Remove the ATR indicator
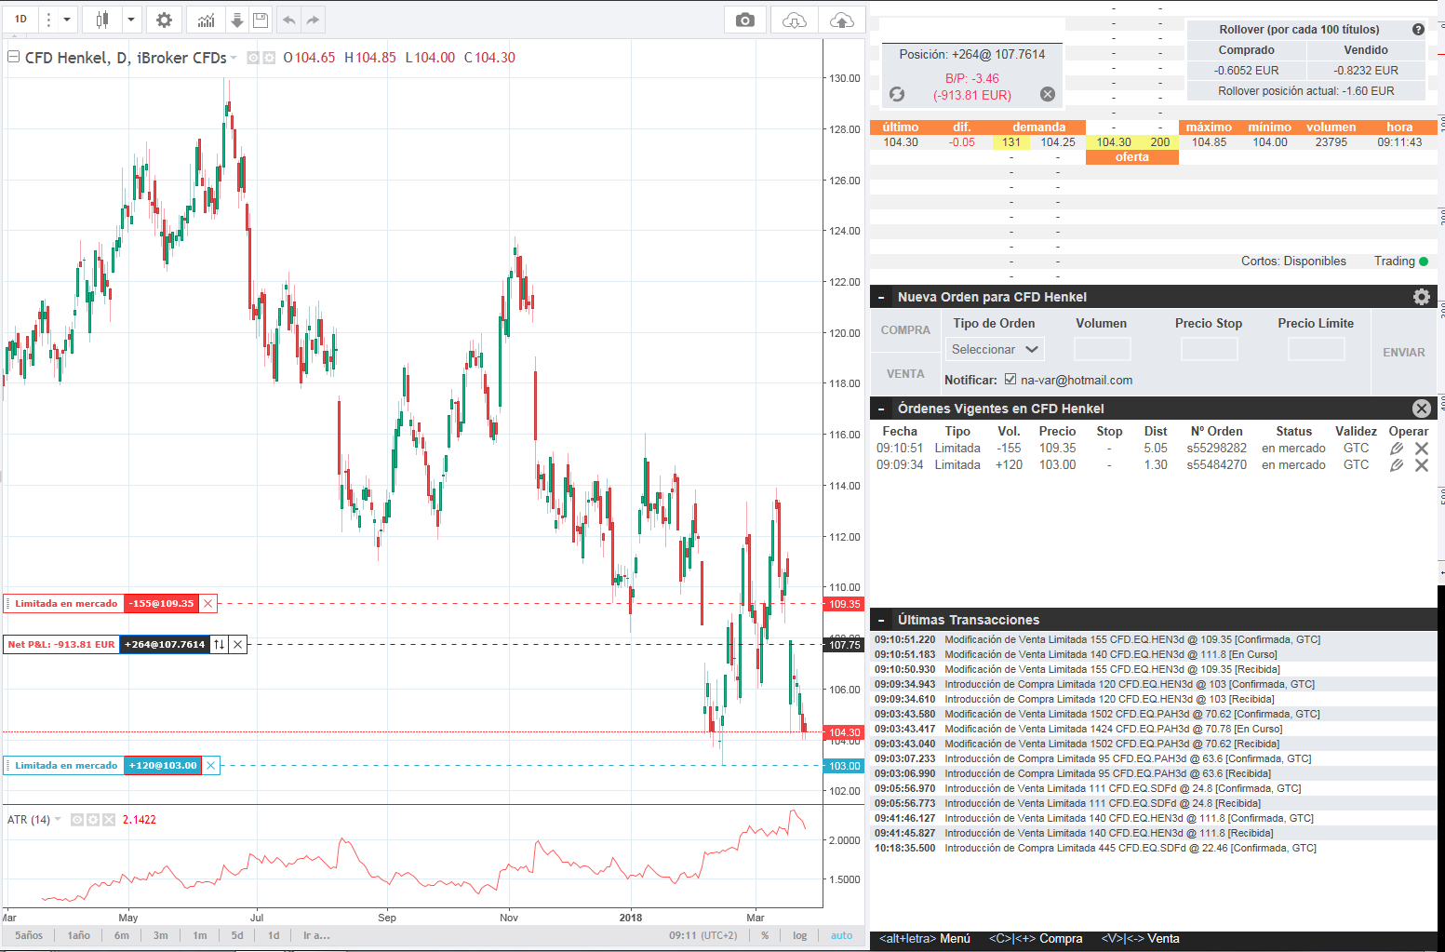The width and height of the screenshot is (1445, 952). click(x=109, y=820)
